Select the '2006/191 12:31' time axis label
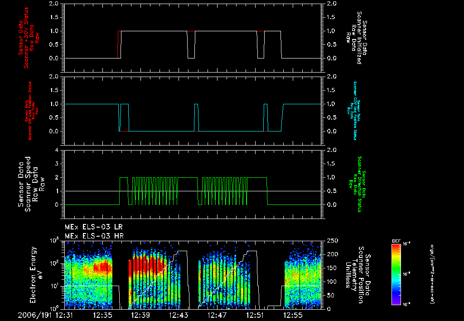Viewport: 464px width, 321px height. pos(45,315)
